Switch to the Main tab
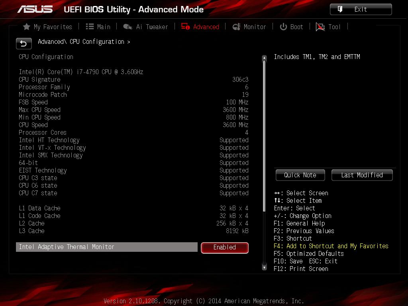 click(x=98, y=27)
